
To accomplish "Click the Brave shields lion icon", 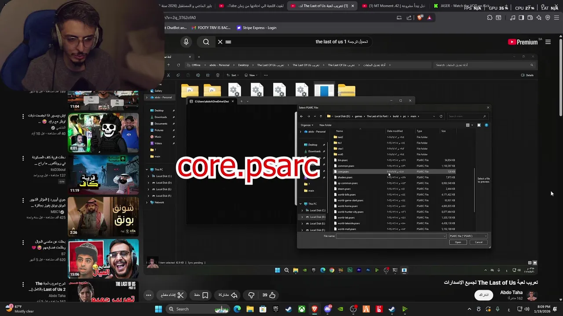I will point(420,18).
